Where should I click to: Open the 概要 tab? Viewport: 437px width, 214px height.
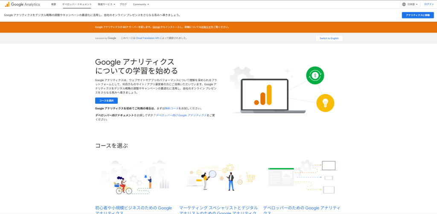(53, 4)
